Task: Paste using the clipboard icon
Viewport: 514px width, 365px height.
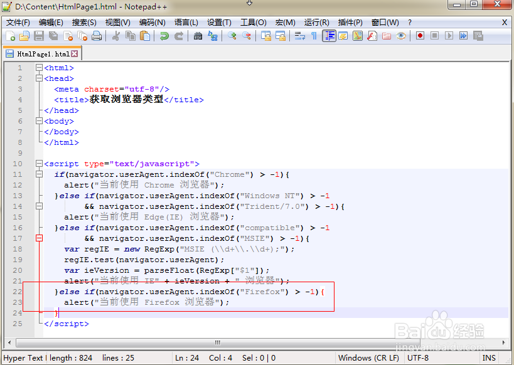Action: coord(144,36)
